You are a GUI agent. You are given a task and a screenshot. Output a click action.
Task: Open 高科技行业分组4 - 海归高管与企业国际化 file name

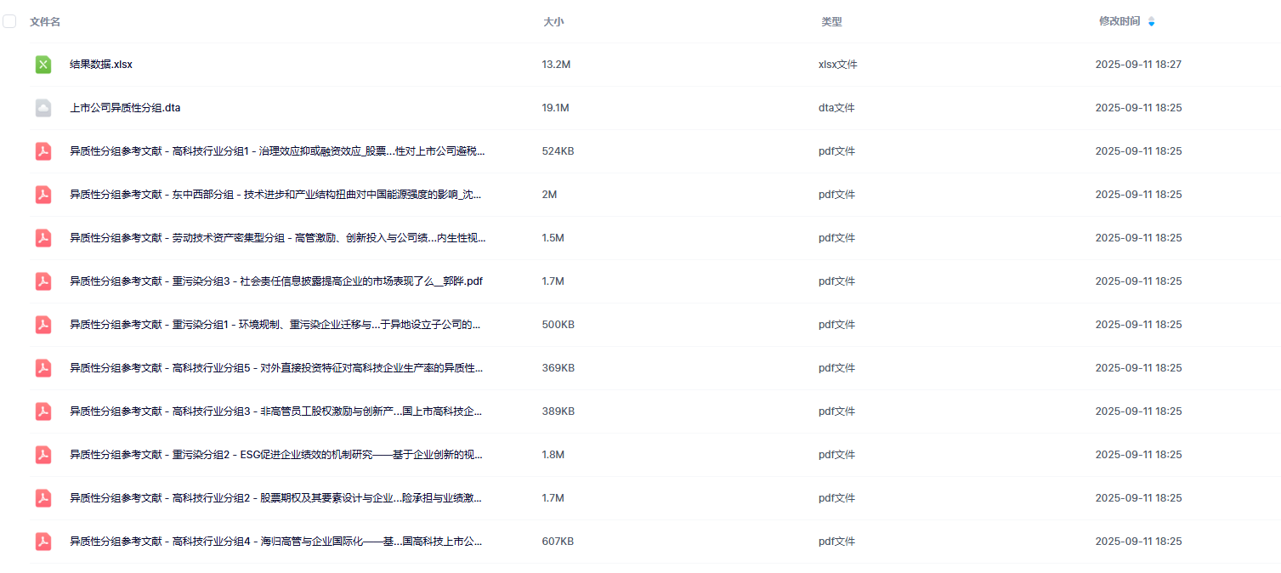click(276, 542)
